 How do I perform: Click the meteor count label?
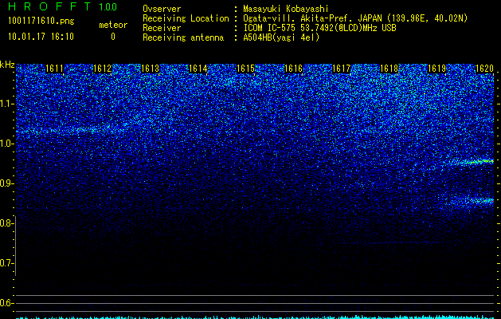[113, 25]
